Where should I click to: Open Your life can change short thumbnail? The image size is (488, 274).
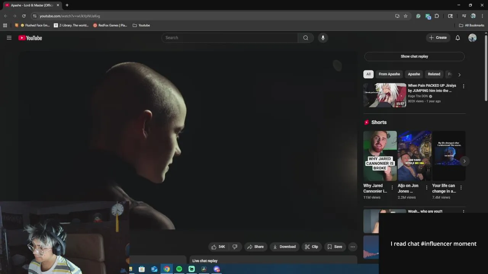tap(449, 156)
